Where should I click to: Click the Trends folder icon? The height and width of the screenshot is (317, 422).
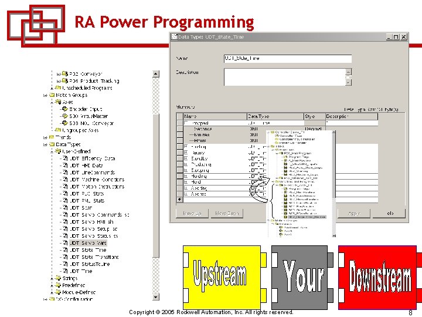(52, 137)
